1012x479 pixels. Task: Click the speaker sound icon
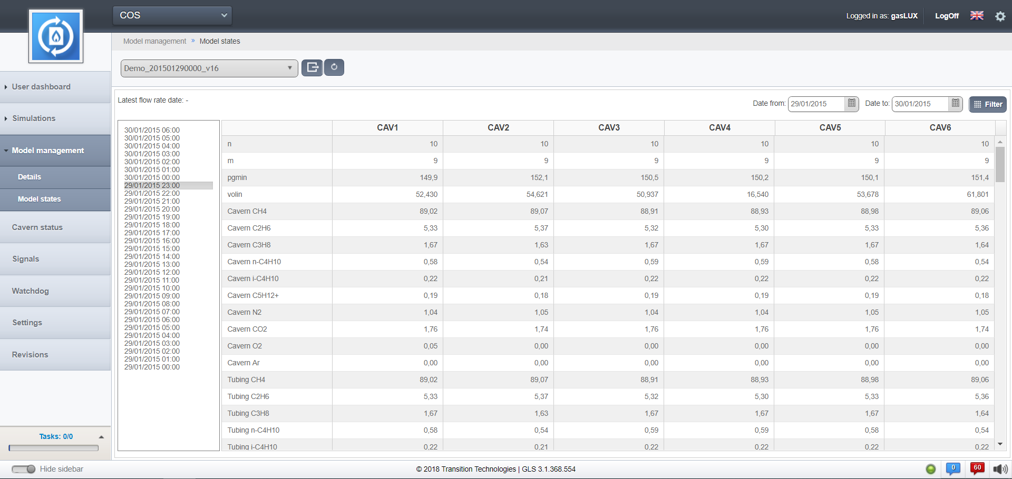pos(999,469)
